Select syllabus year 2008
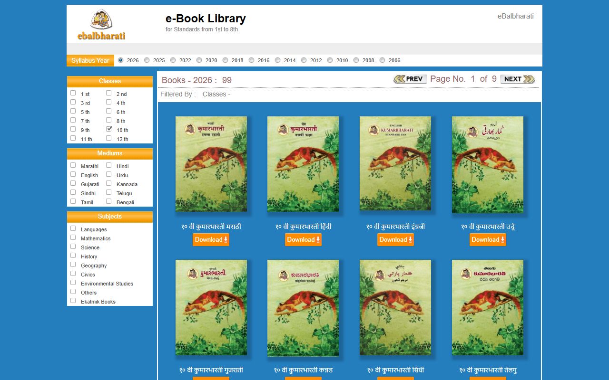 tap(356, 60)
